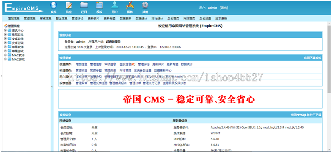The image size is (332, 153).
Task: Click 附件管理 in the quick menu
Action: pyautogui.click(x=125, y=70)
